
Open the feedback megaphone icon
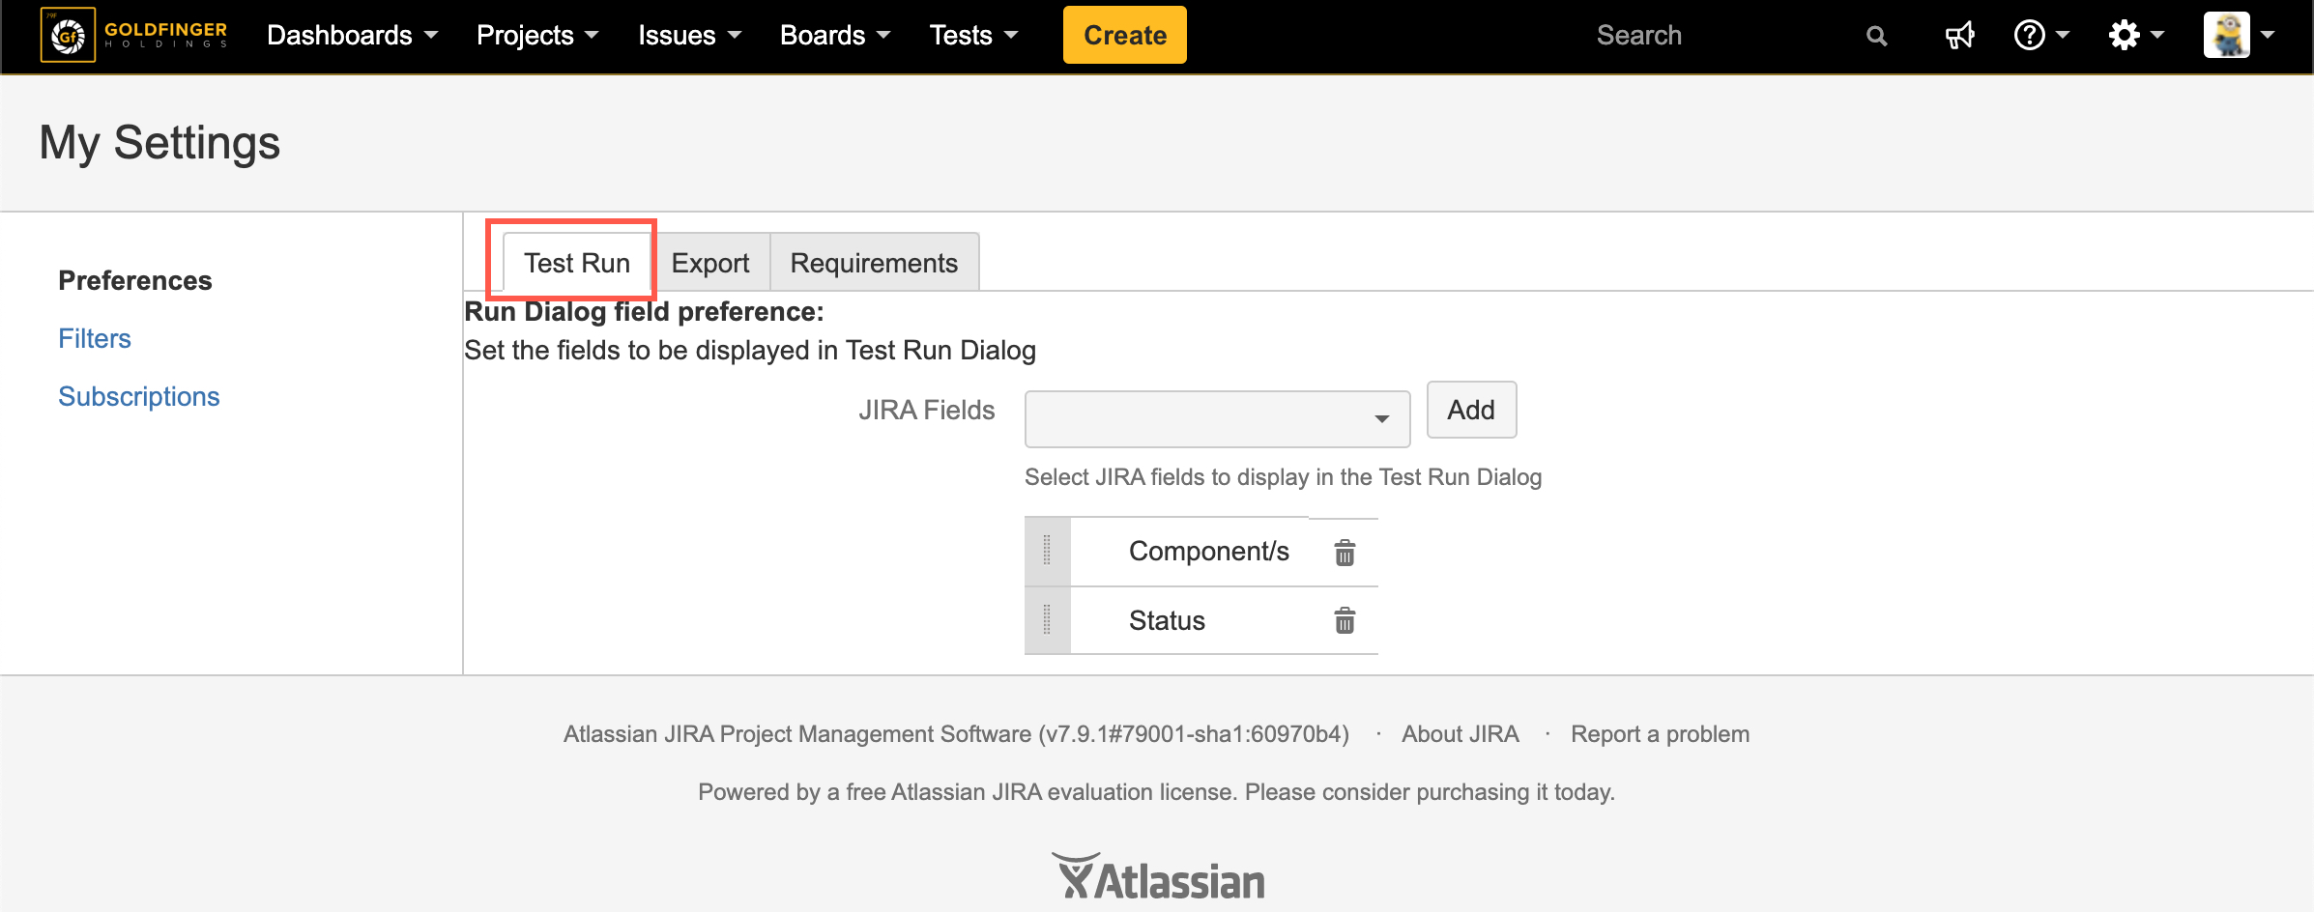(x=1959, y=36)
